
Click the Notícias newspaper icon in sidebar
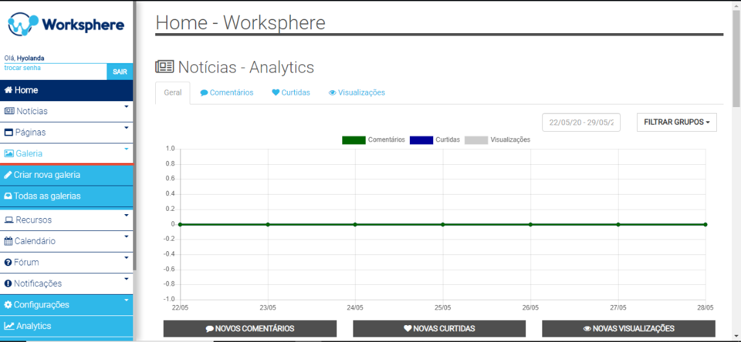[10, 112]
